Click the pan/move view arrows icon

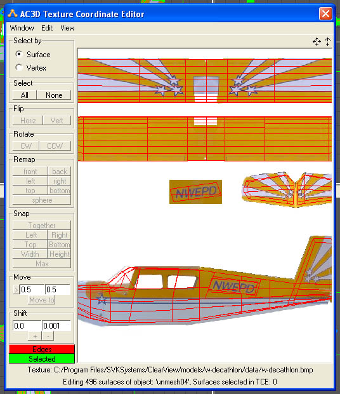click(317, 41)
